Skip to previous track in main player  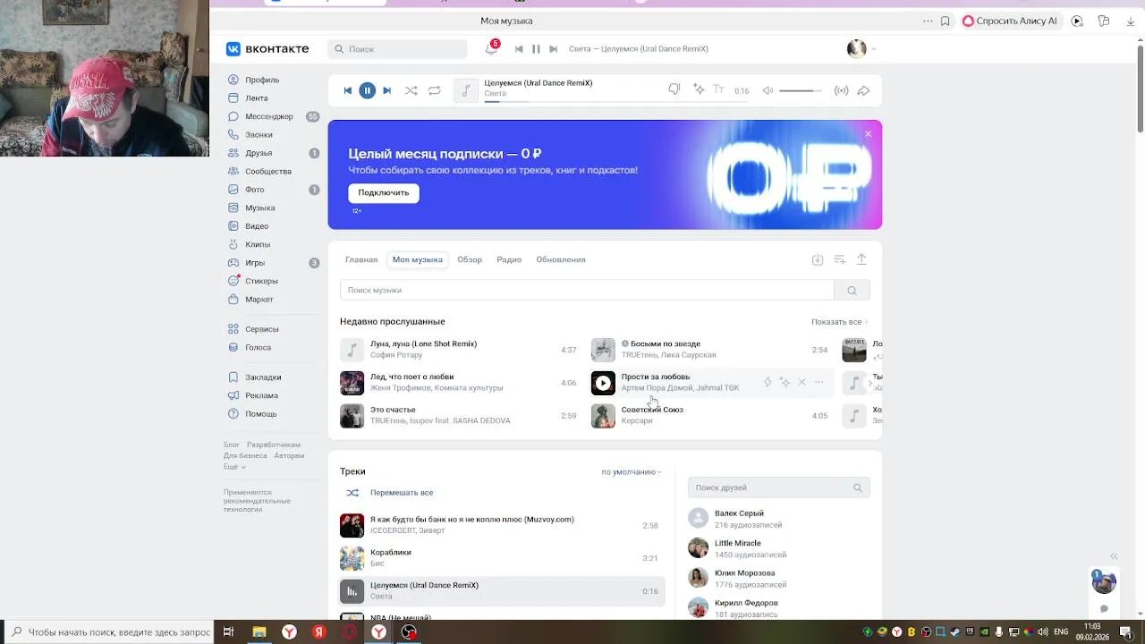pyautogui.click(x=348, y=90)
